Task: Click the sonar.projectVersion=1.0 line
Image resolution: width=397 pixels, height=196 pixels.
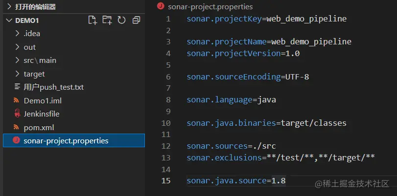Action: [x=243, y=54]
